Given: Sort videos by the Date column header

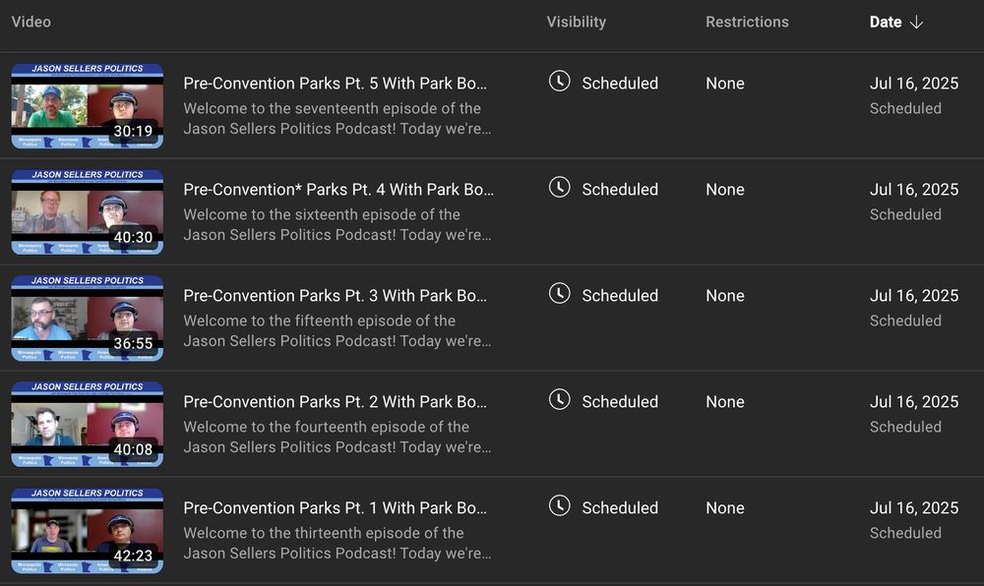Looking at the screenshot, I should pyautogui.click(x=885, y=22).
